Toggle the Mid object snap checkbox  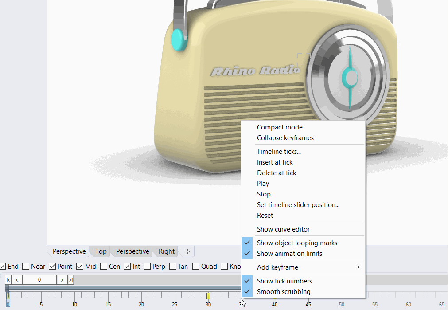coord(80,266)
